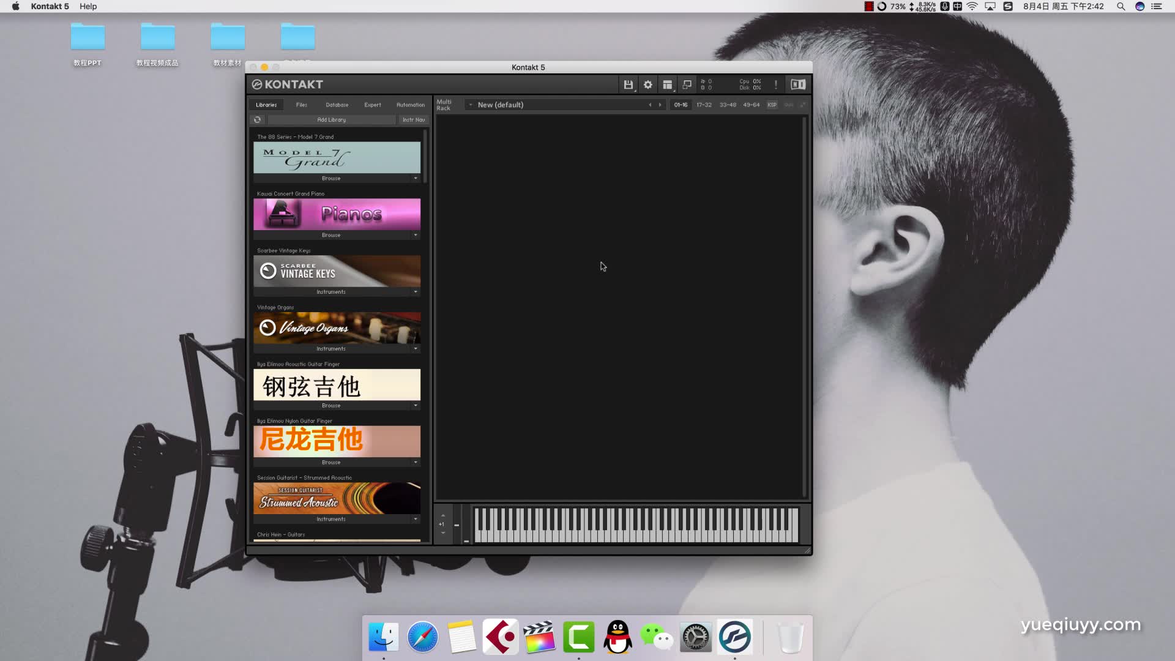
Task: Expand the Scarbee Vintage Keys dropdown arrow
Action: pos(416,292)
